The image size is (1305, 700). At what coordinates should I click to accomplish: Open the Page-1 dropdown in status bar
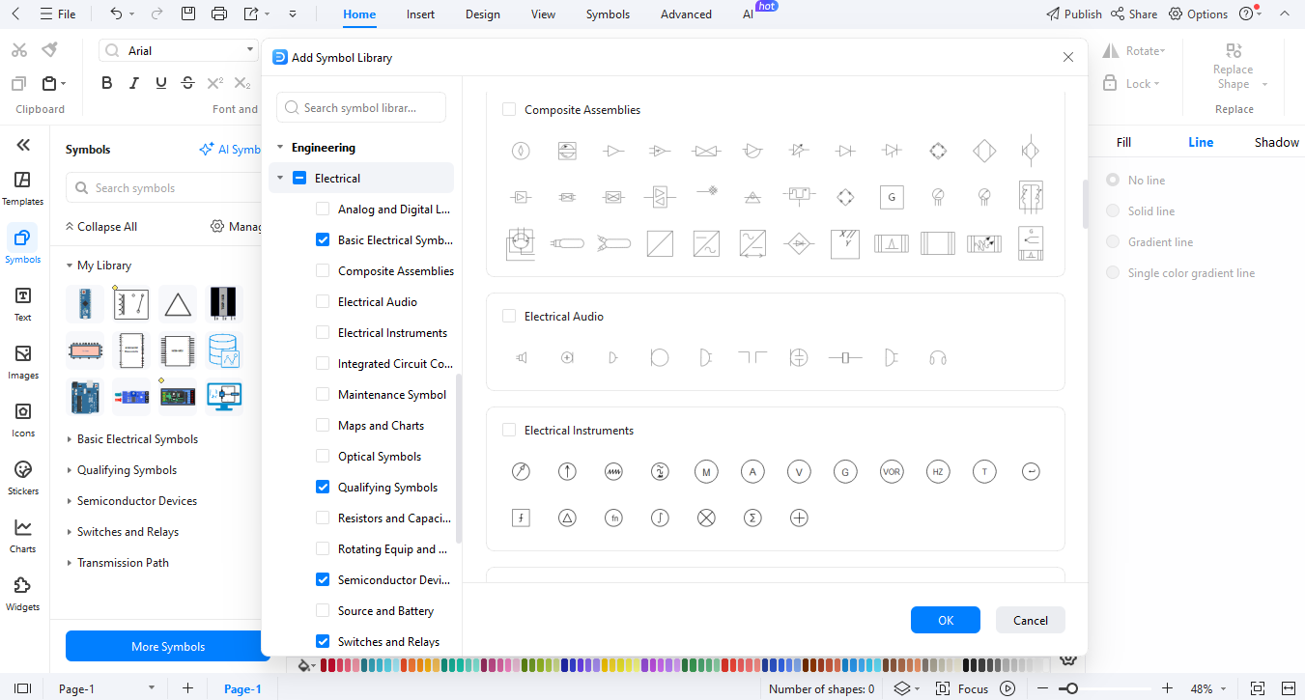click(x=151, y=688)
